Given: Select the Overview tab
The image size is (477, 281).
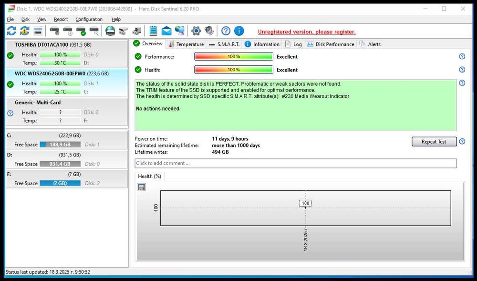Looking at the screenshot, I should point(148,43).
